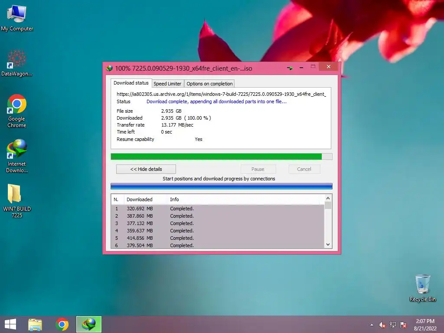The image size is (444, 333).
Task: Click green arrow tray button in title bar
Action: pyautogui.click(x=290, y=68)
